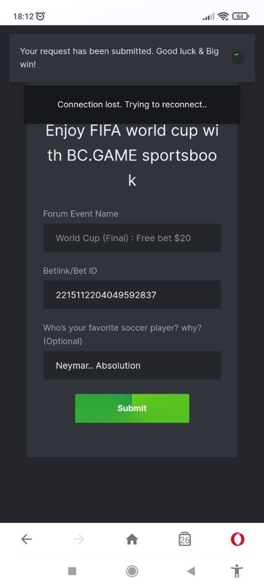Tap Android home circle button
The height and width of the screenshot is (587, 264).
tap(132, 570)
